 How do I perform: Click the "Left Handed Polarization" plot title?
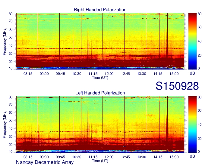tap(100, 93)
